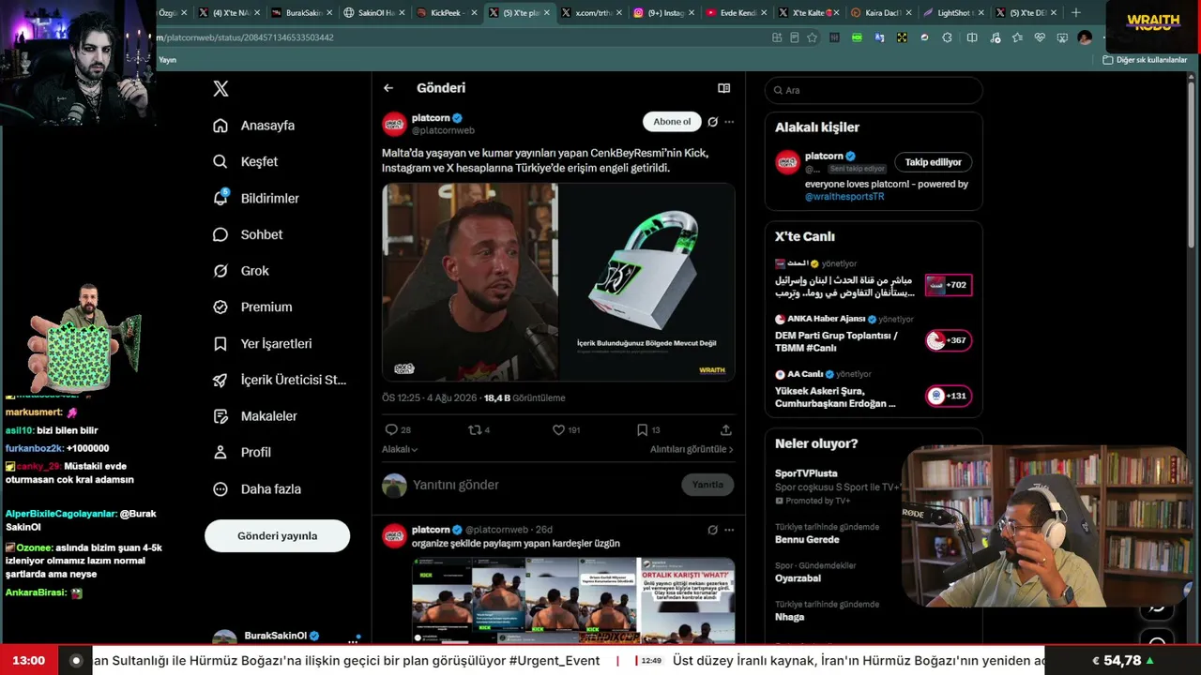Open the ANKA Haber Ajansı live broadcast

coord(873,334)
